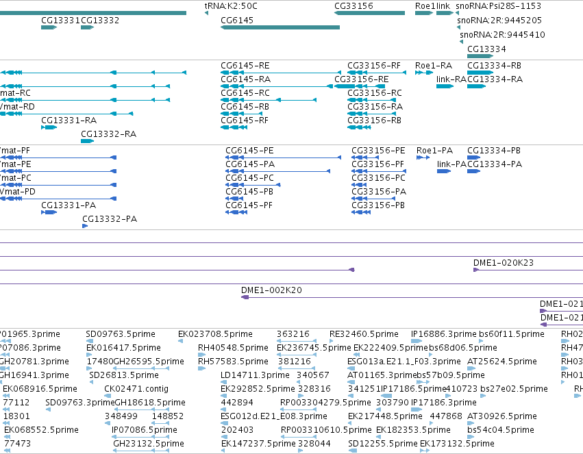Select protein CG33156-PA
Screen dimensions: 583x454
pos(379,192)
